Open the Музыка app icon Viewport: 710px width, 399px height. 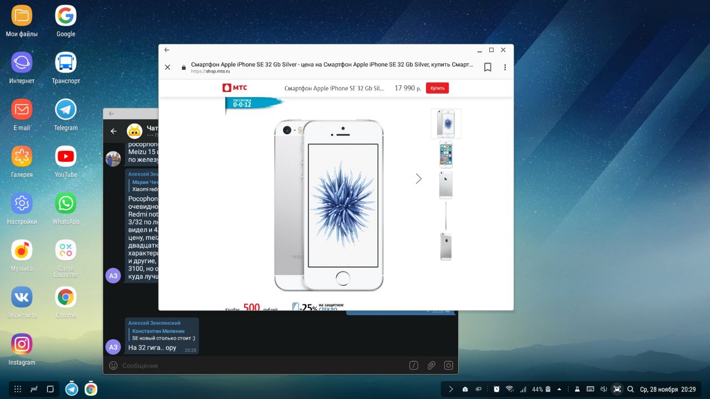point(22,255)
